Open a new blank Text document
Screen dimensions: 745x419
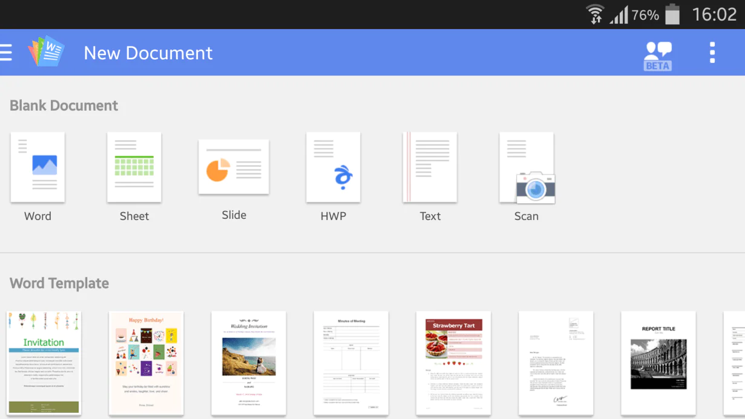click(x=430, y=167)
